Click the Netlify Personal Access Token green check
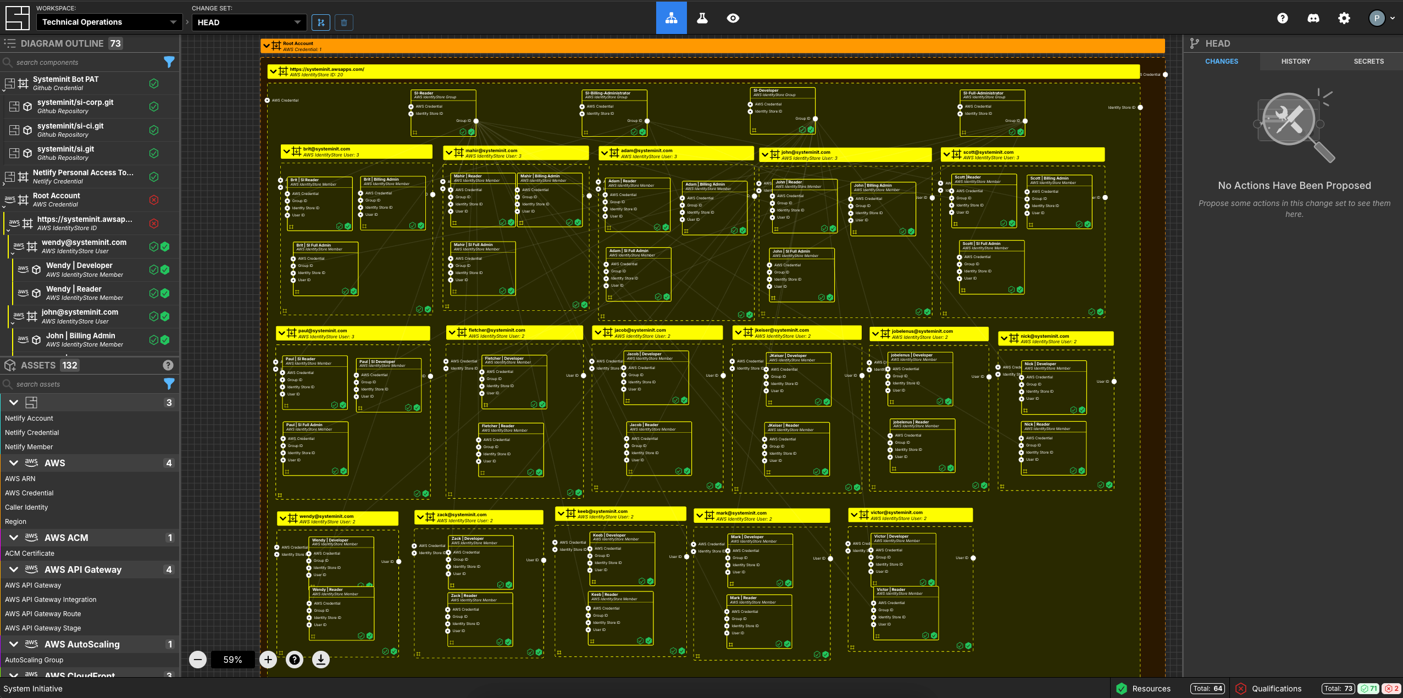Image resolution: width=1403 pixels, height=698 pixels. pyautogui.click(x=154, y=177)
